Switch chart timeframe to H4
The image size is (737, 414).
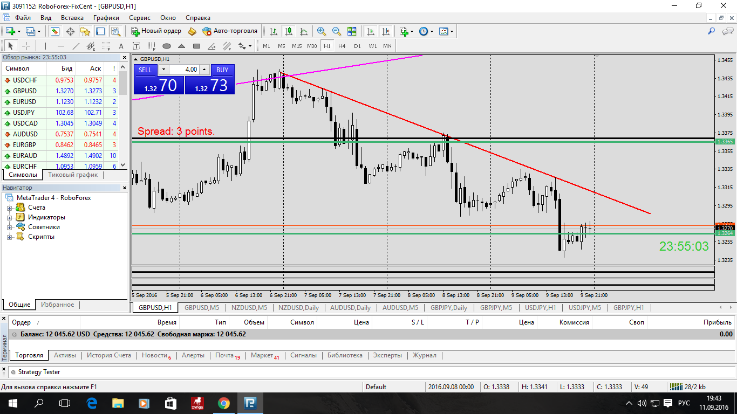(x=342, y=46)
